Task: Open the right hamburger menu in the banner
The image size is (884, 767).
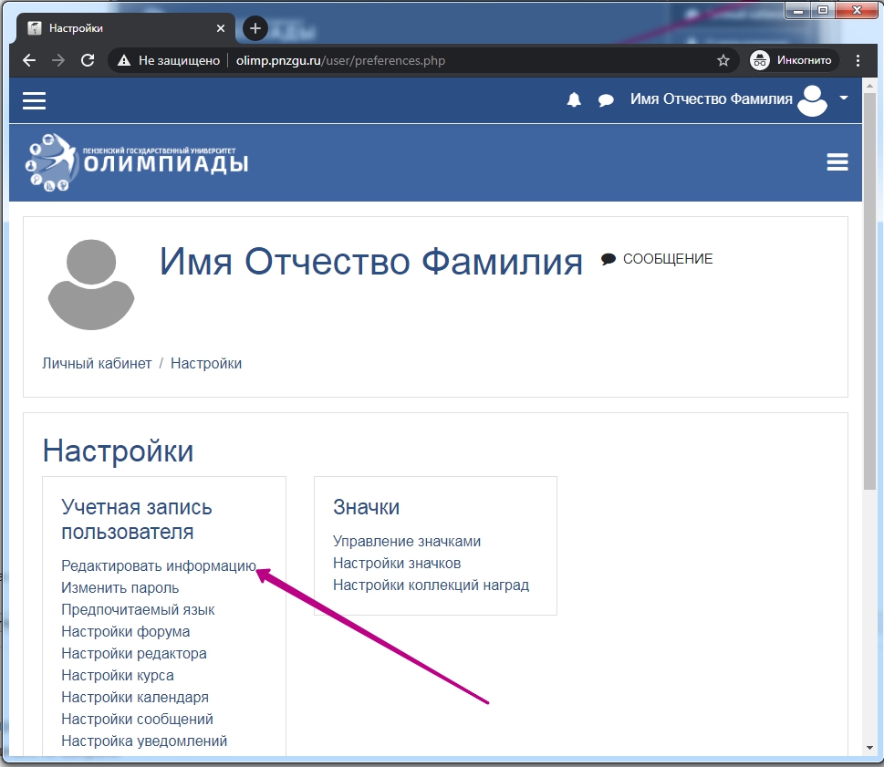Action: point(837,162)
